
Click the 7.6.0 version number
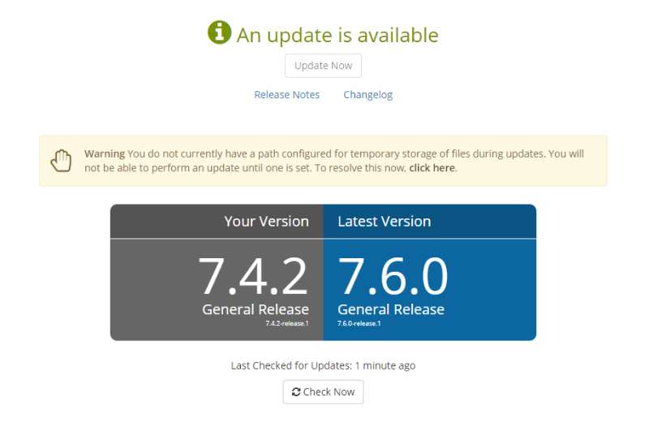(x=393, y=276)
